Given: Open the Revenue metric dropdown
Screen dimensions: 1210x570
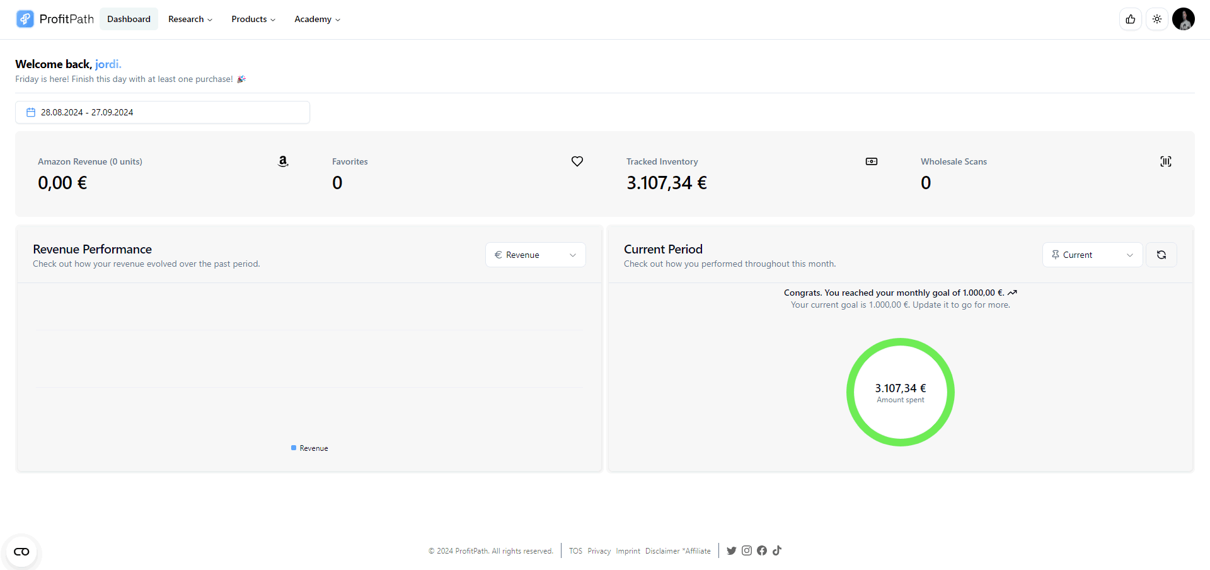Looking at the screenshot, I should point(536,255).
